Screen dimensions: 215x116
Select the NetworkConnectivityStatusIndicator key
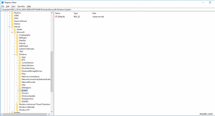(x=36, y=79)
